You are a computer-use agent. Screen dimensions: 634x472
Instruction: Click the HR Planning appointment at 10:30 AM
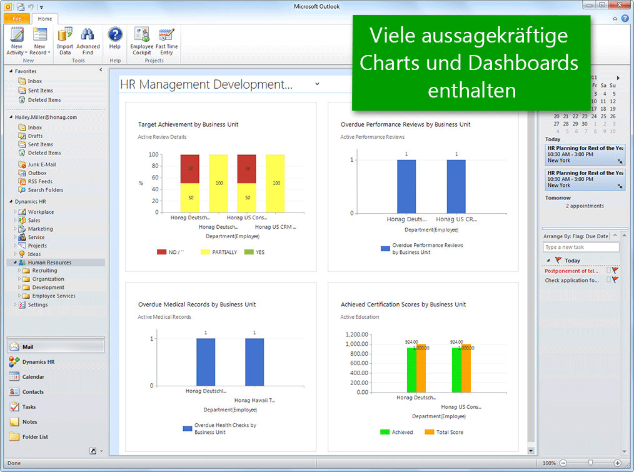[x=585, y=154]
